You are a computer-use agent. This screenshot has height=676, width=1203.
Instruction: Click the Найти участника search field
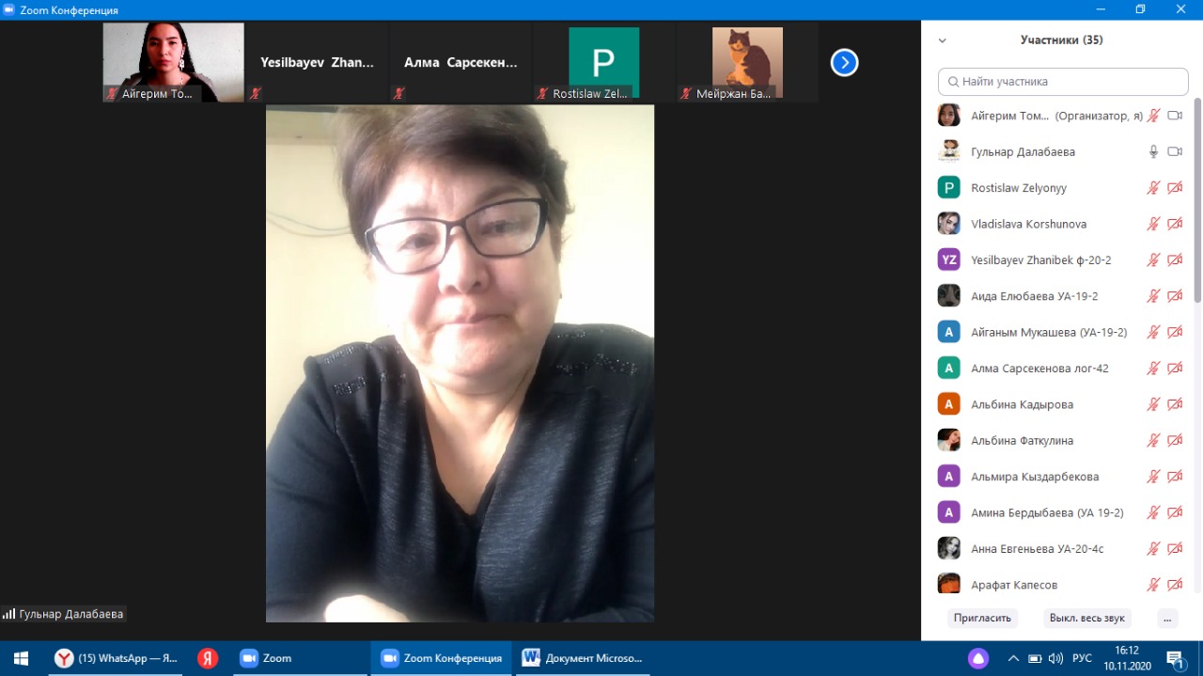(1063, 82)
